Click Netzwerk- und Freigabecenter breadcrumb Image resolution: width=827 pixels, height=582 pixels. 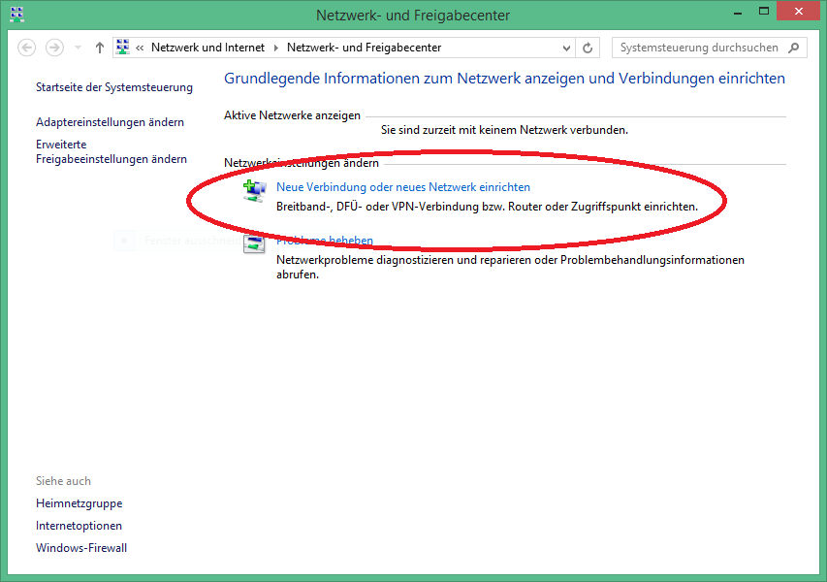pyautogui.click(x=364, y=48)
